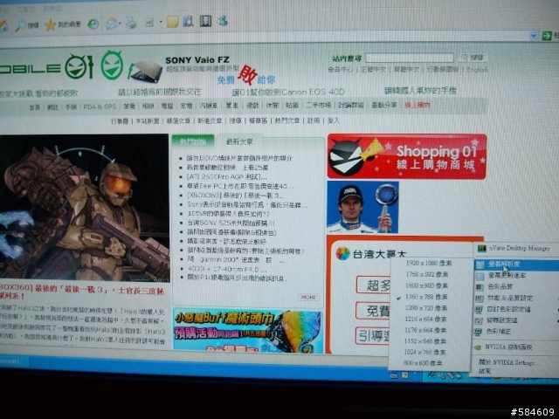Open screen refresh rate menu item
This screenshot has height=419, width=559.
pyautogui.click(x=516, y=276)
